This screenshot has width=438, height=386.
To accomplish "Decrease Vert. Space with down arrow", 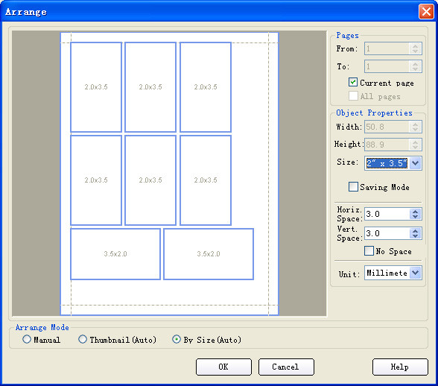I will (416, 236).
